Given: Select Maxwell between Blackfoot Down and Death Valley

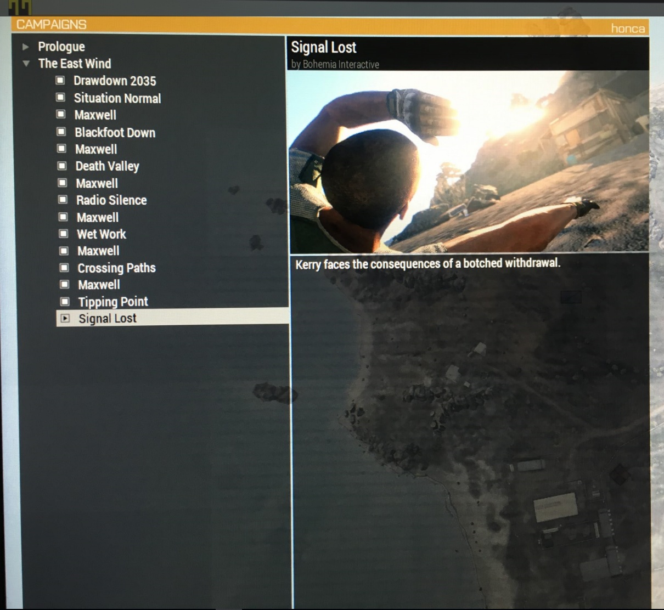Looking at the screenshot, I should [96, 149].
